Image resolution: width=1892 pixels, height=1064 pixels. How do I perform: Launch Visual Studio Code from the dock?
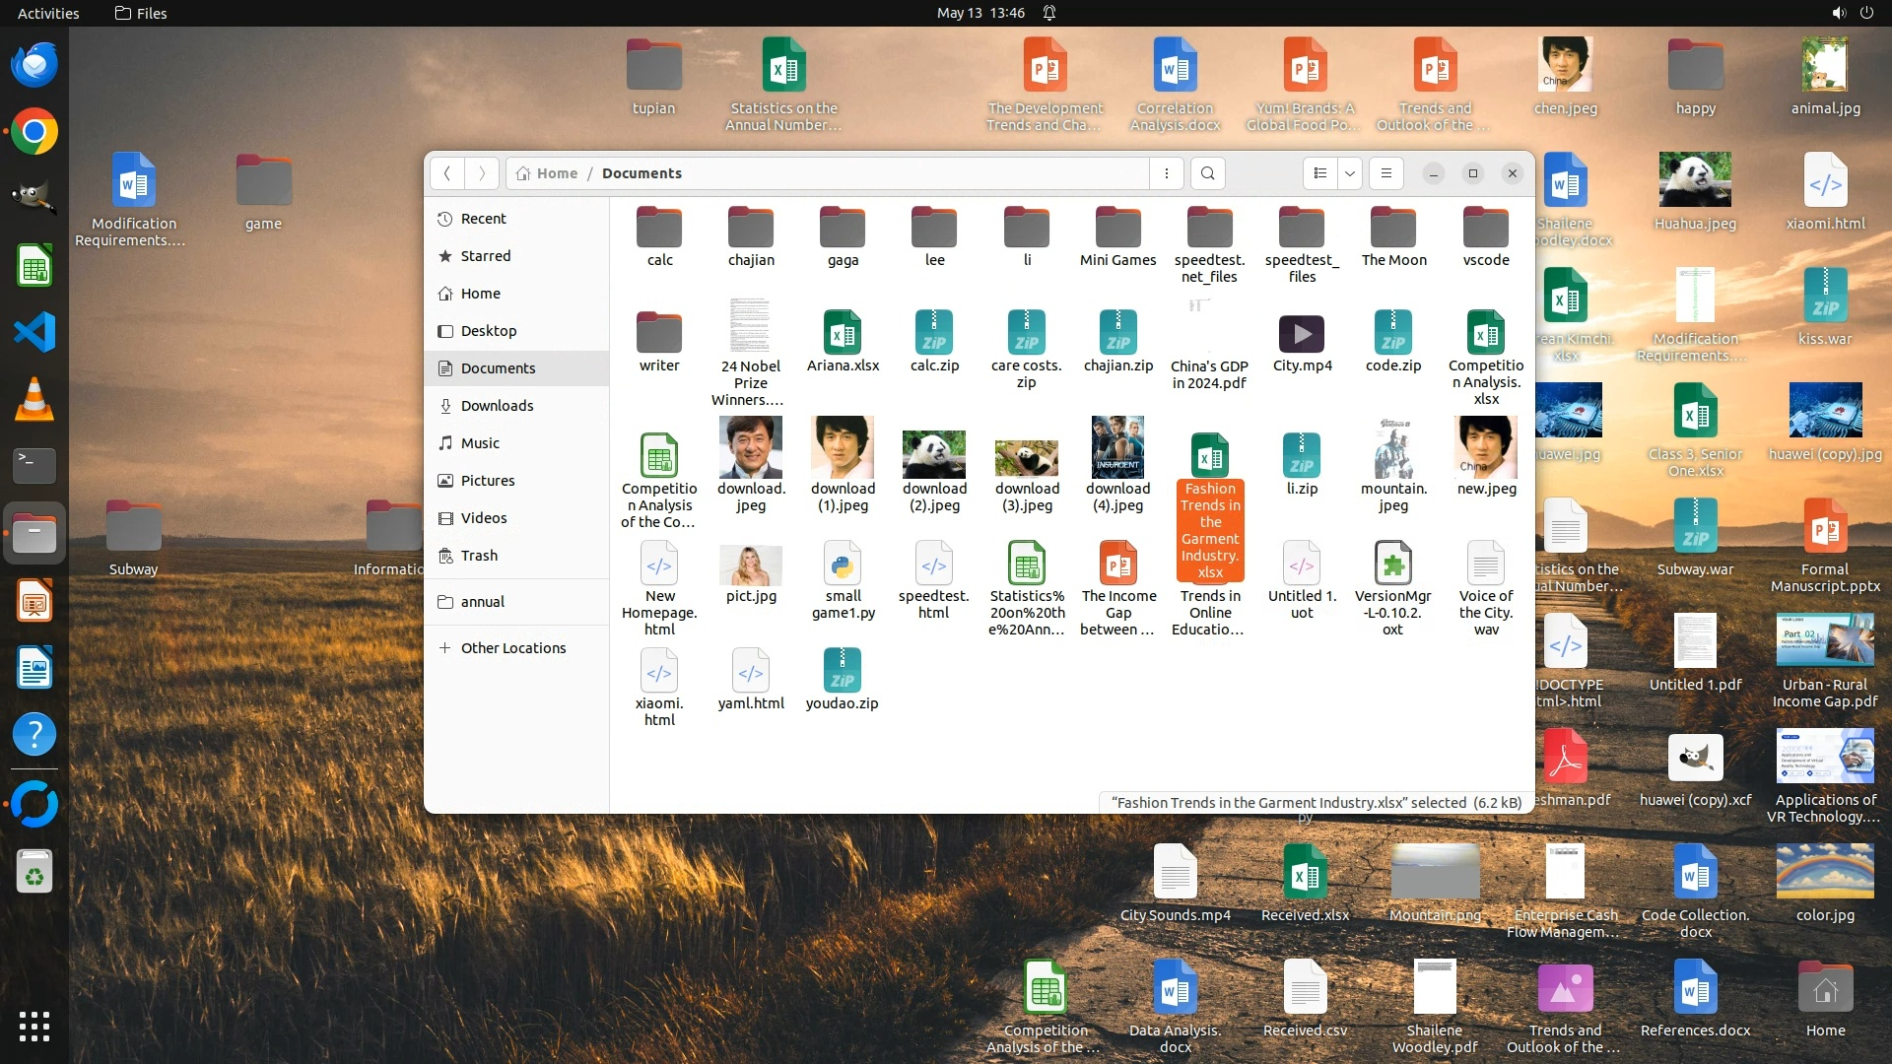pyautogui.click(x=34, y=333)
